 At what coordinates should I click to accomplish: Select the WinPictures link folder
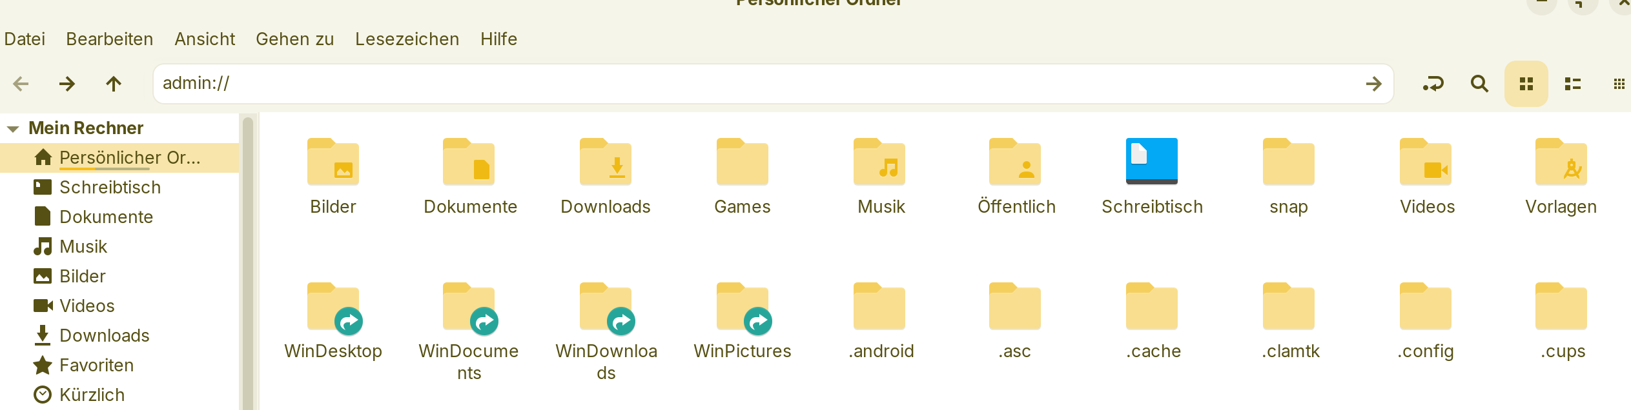click(743, 307)
